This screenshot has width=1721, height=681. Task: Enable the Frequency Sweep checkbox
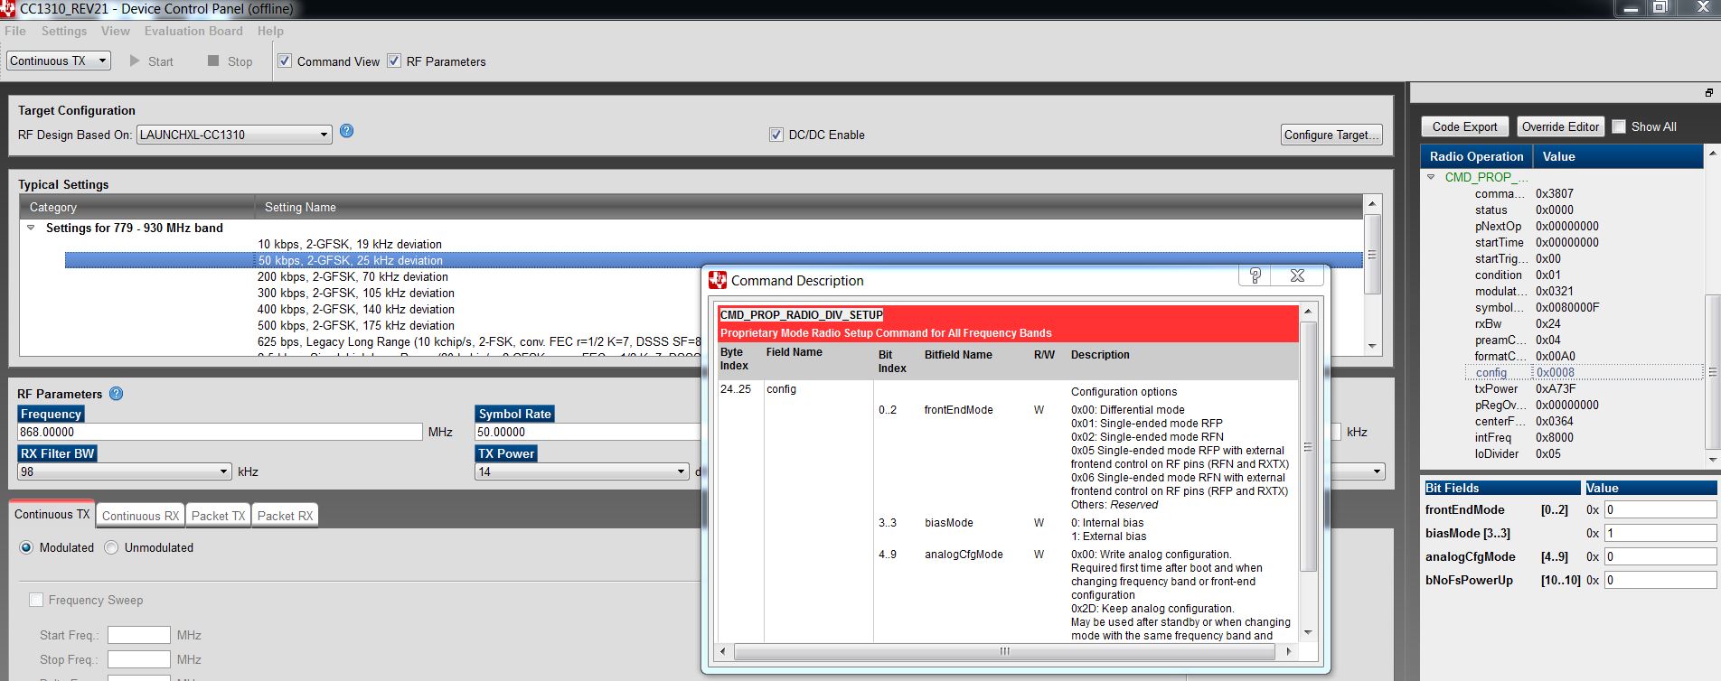tap(36, 600)
